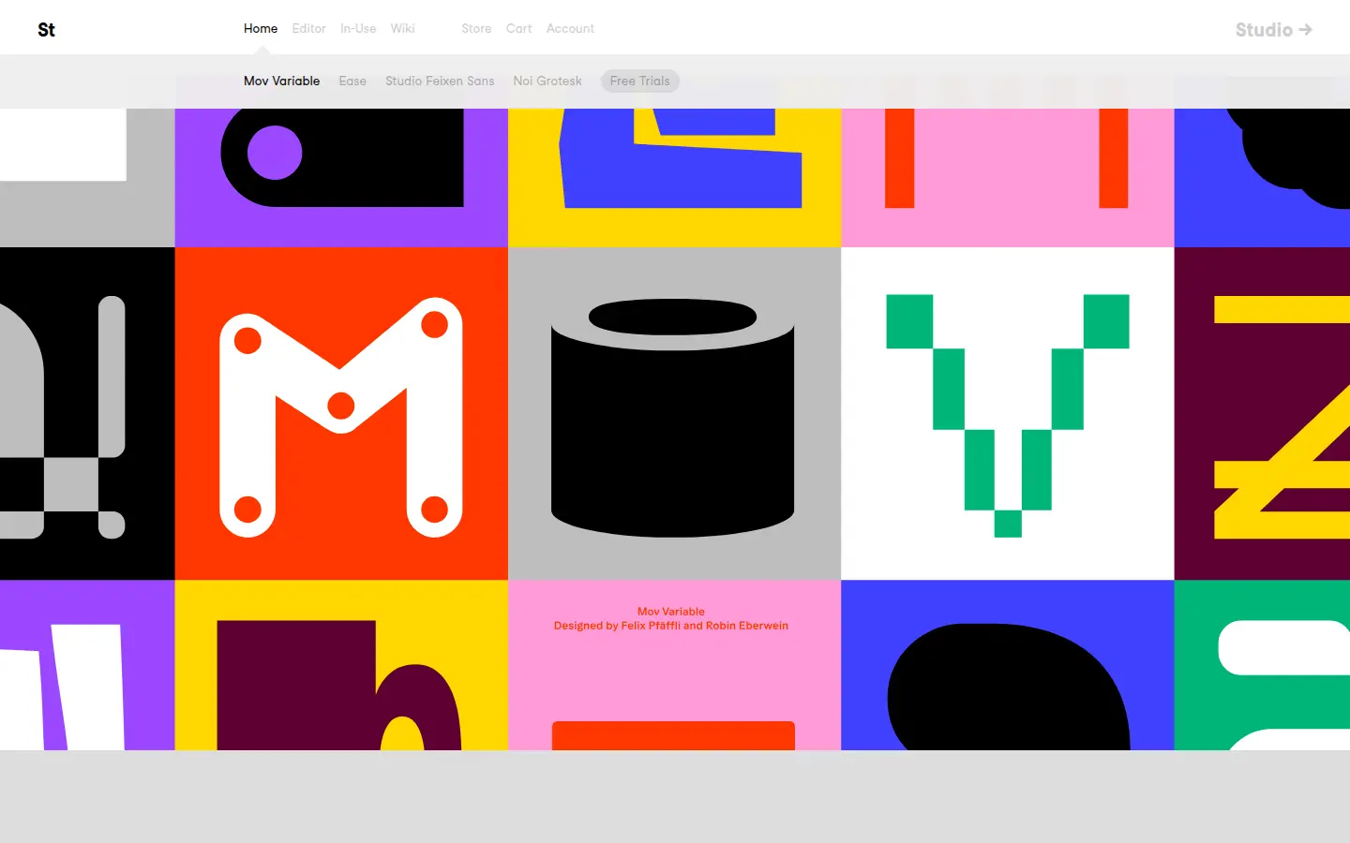This screenshot has height=843, width=1350.
Task: Click 'Designed by Felix Pfäffli and Robin Eberwein'
Action: [x=671, y=626]
